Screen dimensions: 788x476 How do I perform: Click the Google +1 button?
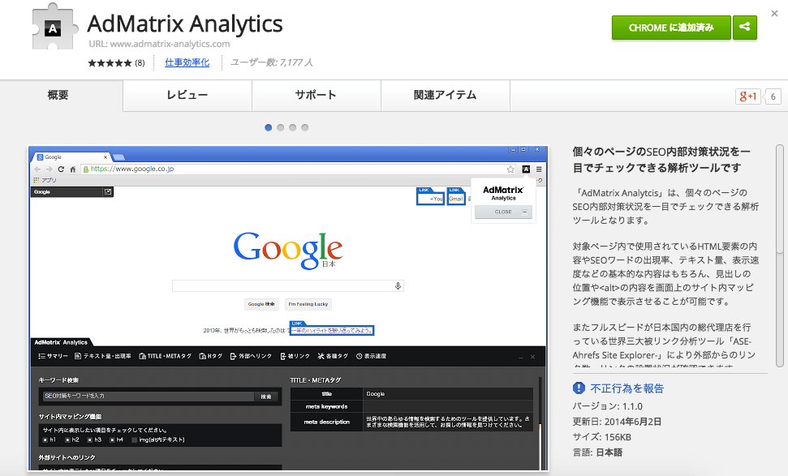pyautogui.click(x=747, y=96)
